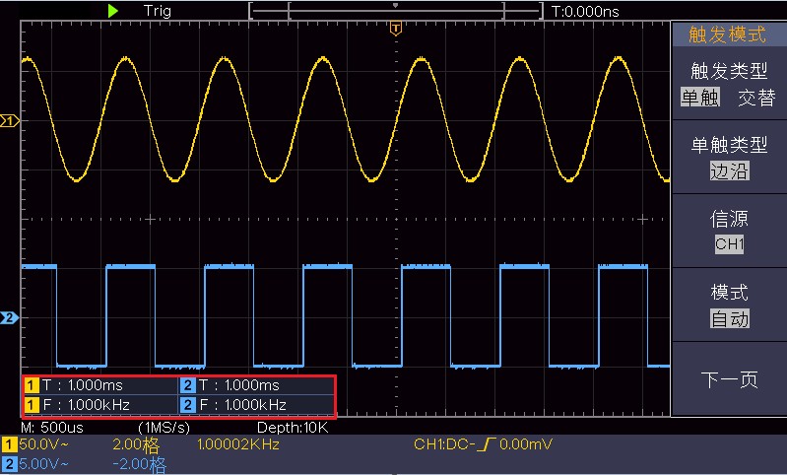Click CH2 period reading T : 1.000ms
The height and width of the screenshot is (475, 787).
click(239, 385)
